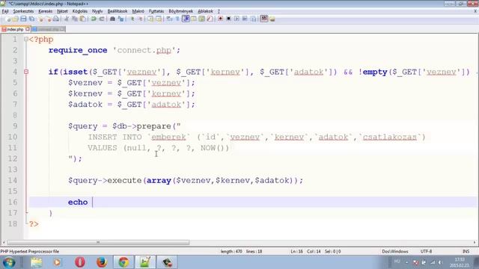
Task: Redo edit with the Redo arrow icon
Action: [102, 19]
